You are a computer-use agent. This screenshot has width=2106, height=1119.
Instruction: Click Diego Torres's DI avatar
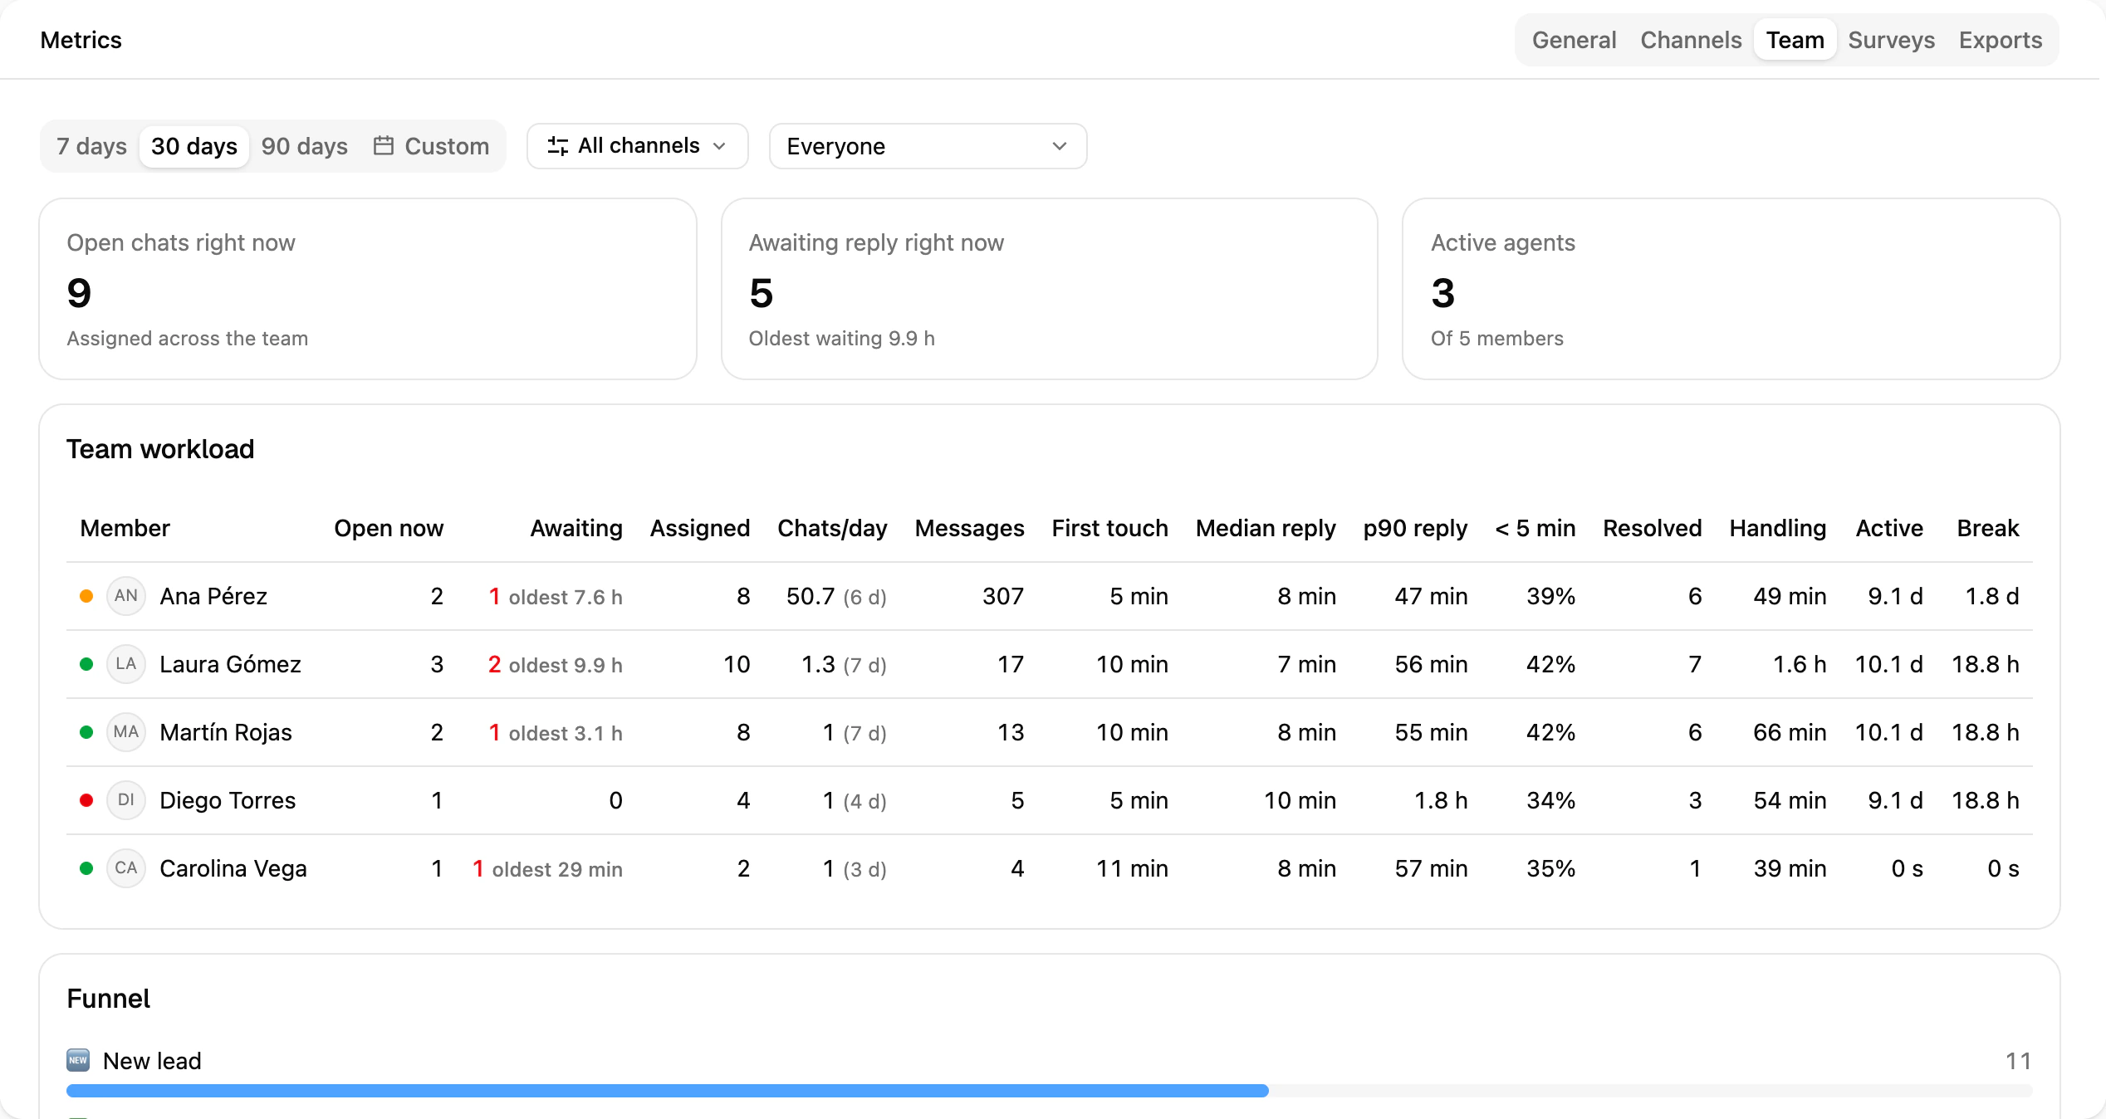pyautogui.click(x=126, y=800)
